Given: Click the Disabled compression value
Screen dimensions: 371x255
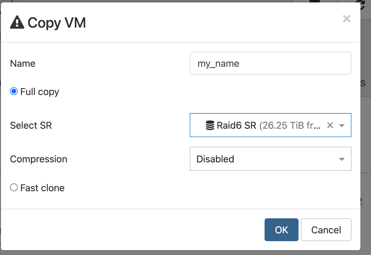Looking at the screenshot, I should [215, 159].
